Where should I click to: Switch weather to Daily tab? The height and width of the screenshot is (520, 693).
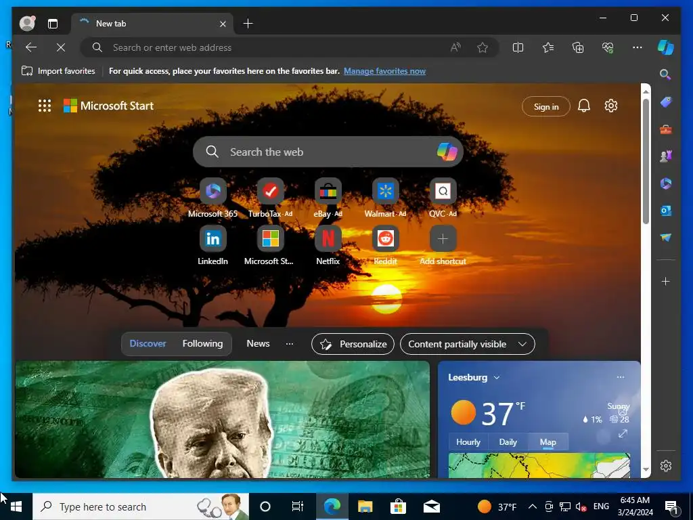click(508, 441)
